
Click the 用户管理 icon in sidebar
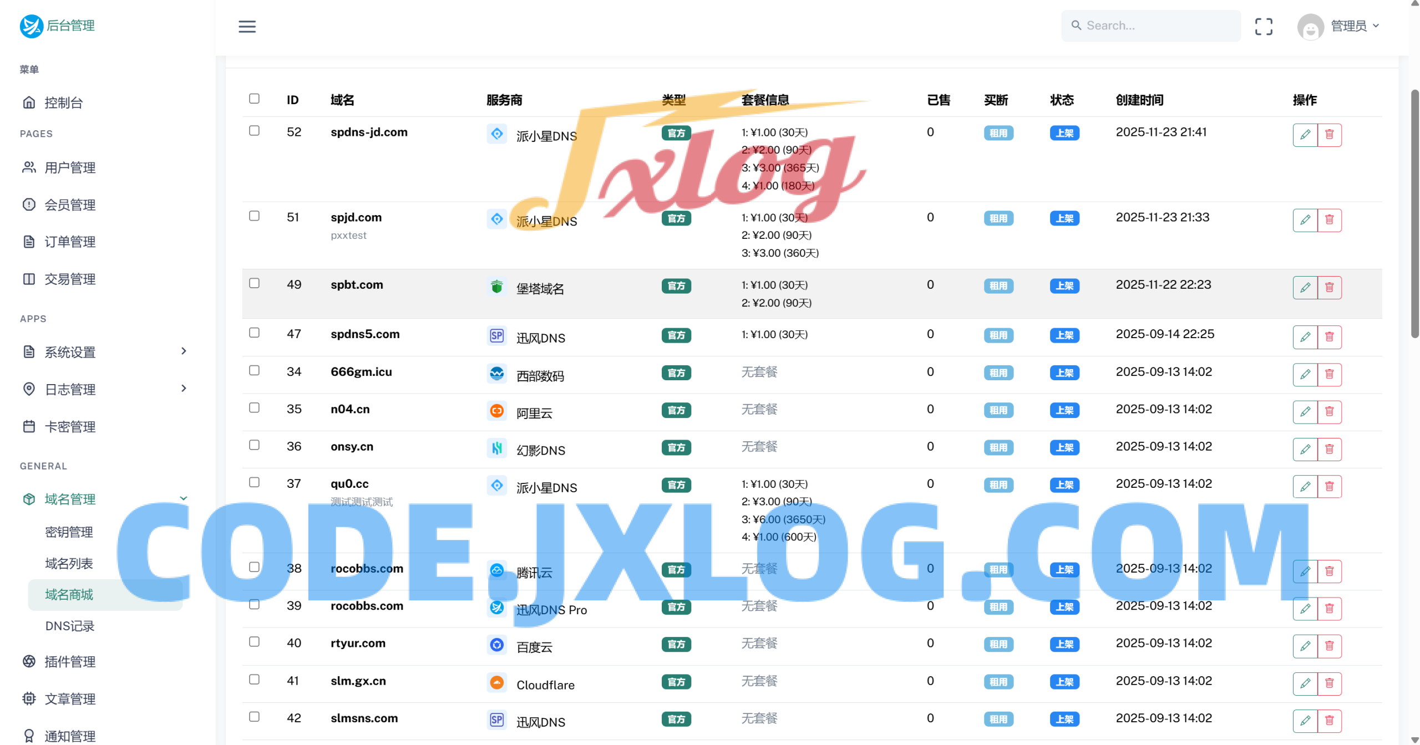pyautogui.click(x=29, y=167)
